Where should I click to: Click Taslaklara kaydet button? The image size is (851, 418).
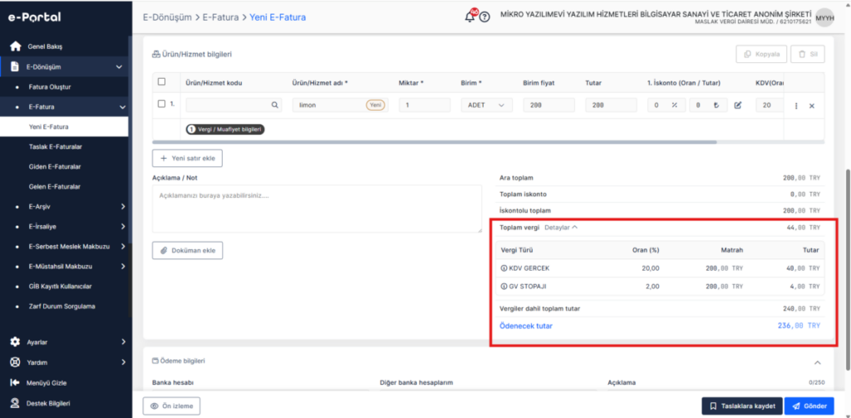pyautogui.click(x=742, y=406)
